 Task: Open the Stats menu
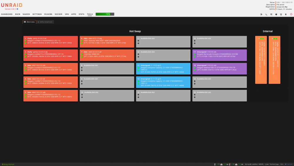tap(81, 14)
